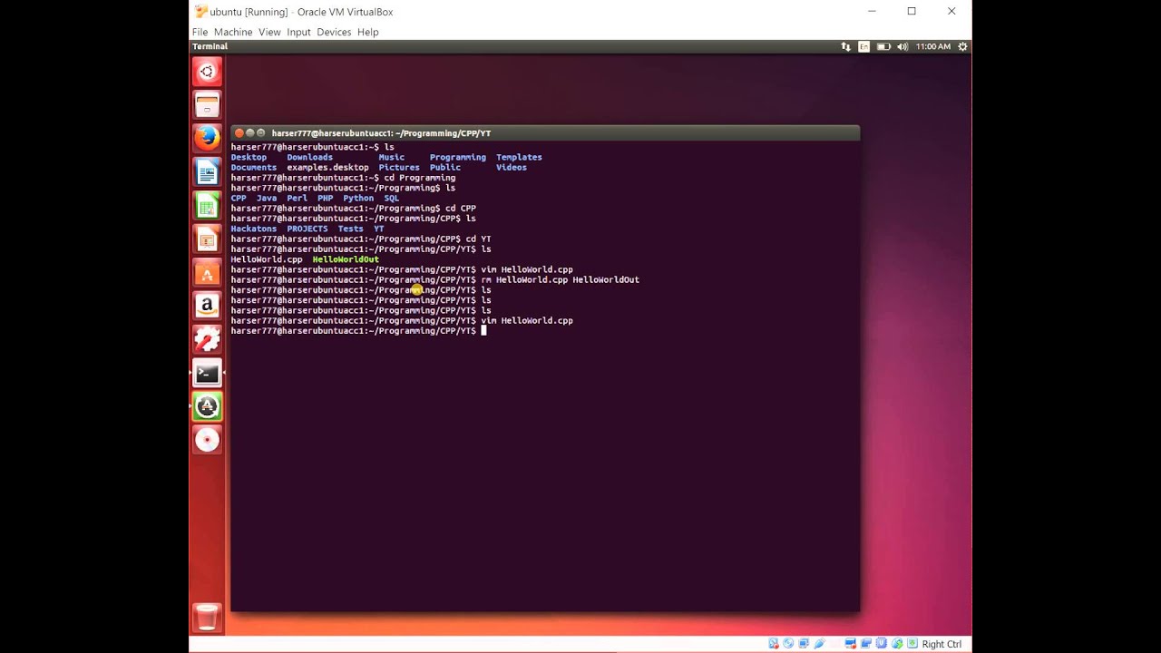Click the Videos directory name in the terminal
Image resolution: width=1161 pixels, height=653 pixels.
[512, 168]
